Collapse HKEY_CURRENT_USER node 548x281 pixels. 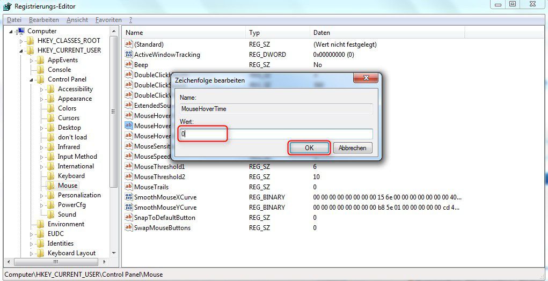[x=21, y=51]
